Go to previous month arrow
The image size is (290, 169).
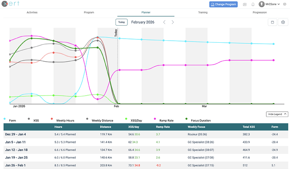point(164,22)
